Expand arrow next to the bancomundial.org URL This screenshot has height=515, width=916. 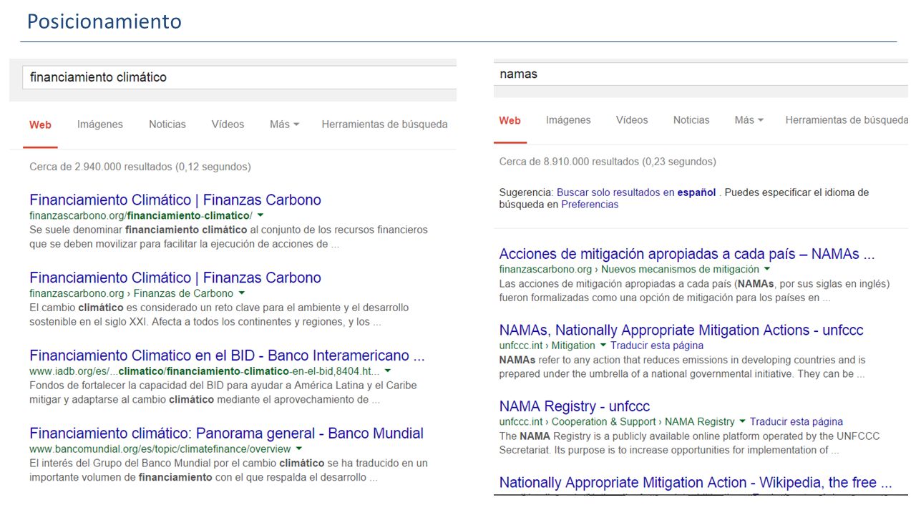(x=298, y=449)
